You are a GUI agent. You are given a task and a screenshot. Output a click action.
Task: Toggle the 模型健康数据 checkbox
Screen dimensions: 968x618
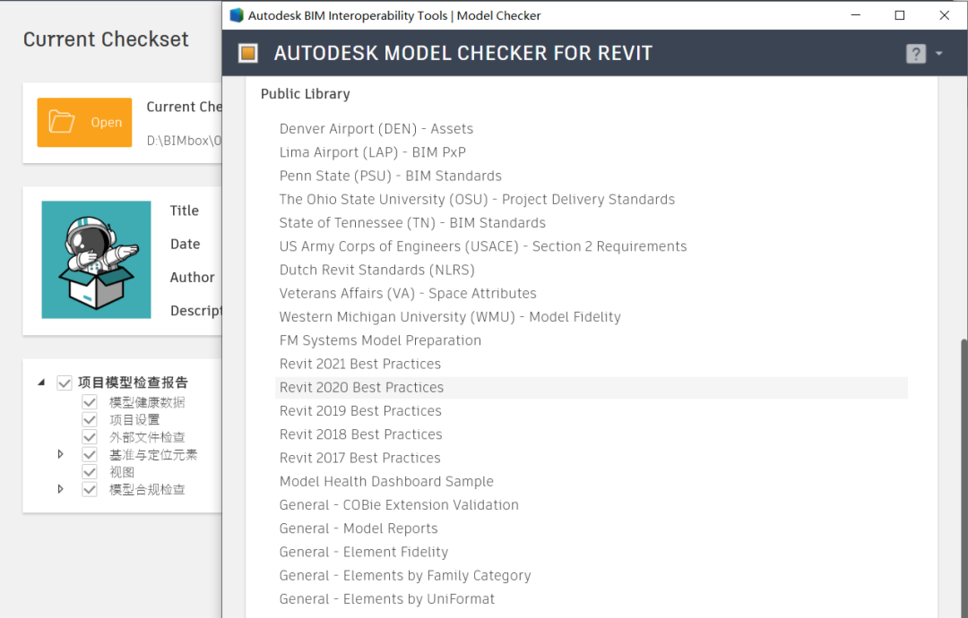(x=90, y=402)
